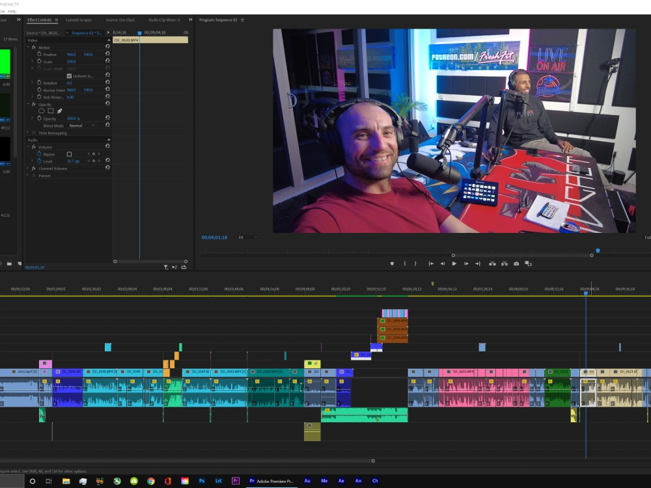
Task: Open the Fit zoom level dropdown
Action: [x=248, y=237]
